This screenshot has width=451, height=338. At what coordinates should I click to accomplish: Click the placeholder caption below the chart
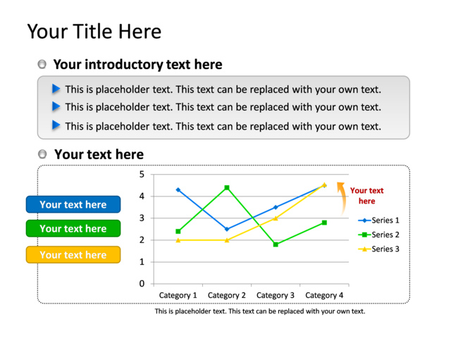coord(260,311)
